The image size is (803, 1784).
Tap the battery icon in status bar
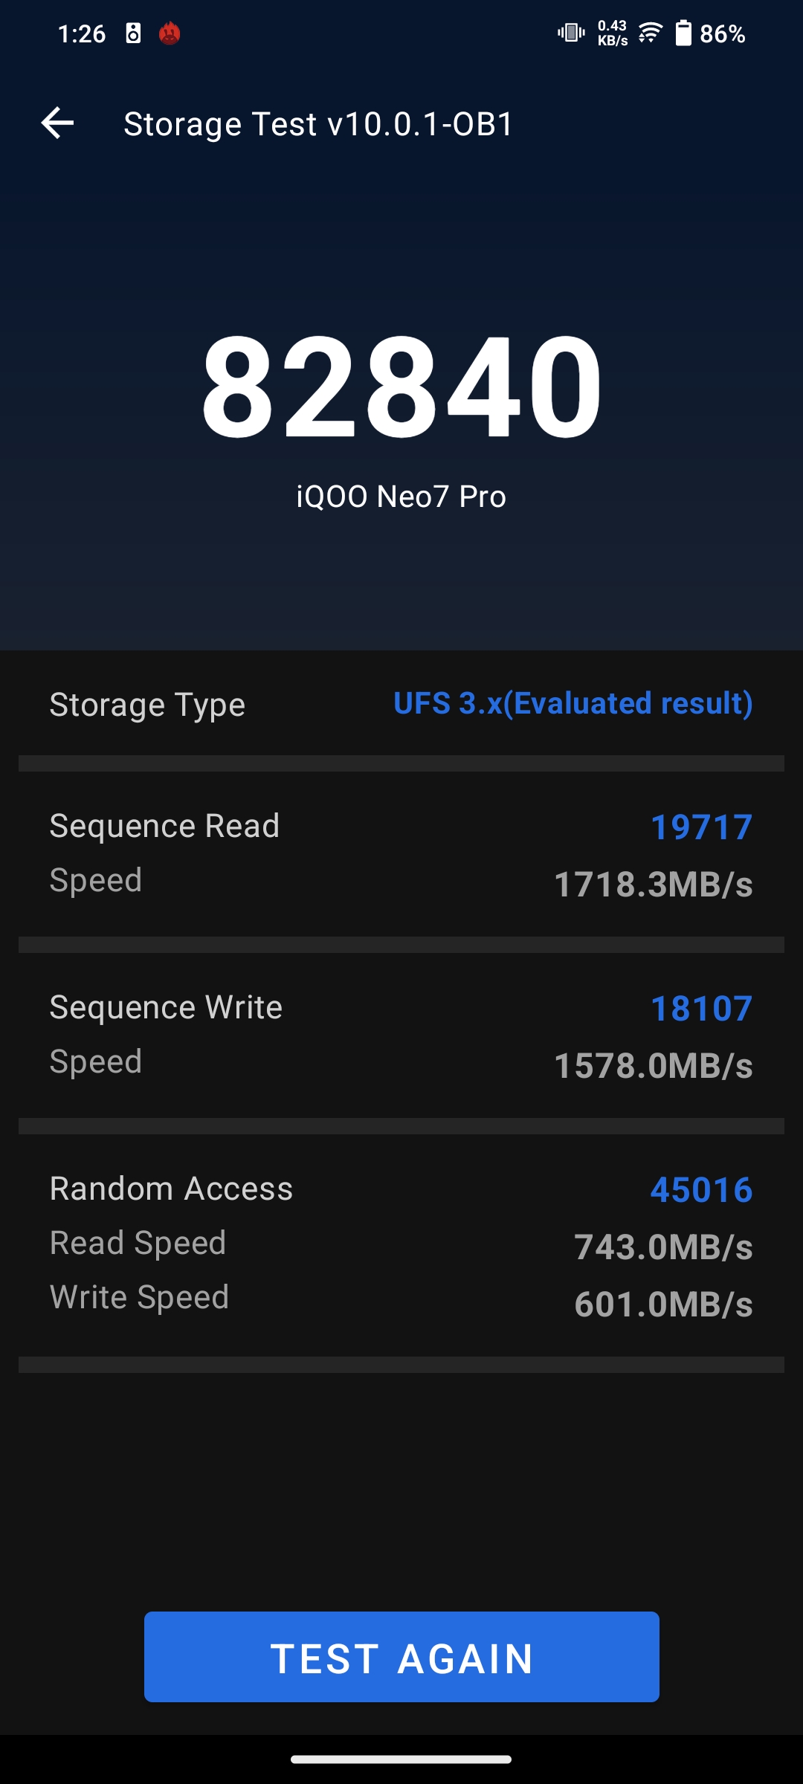683,33
